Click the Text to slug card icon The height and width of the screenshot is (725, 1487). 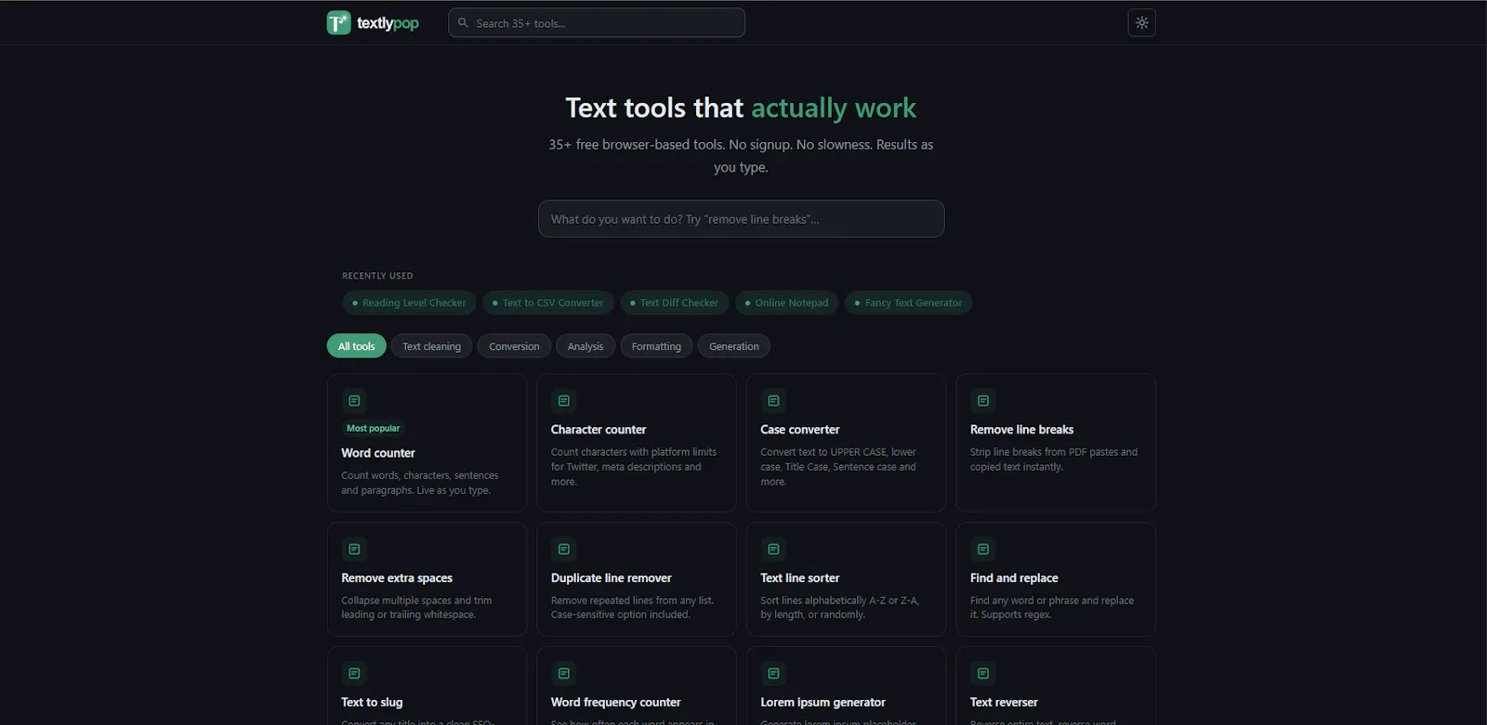[x=354, y=674]
